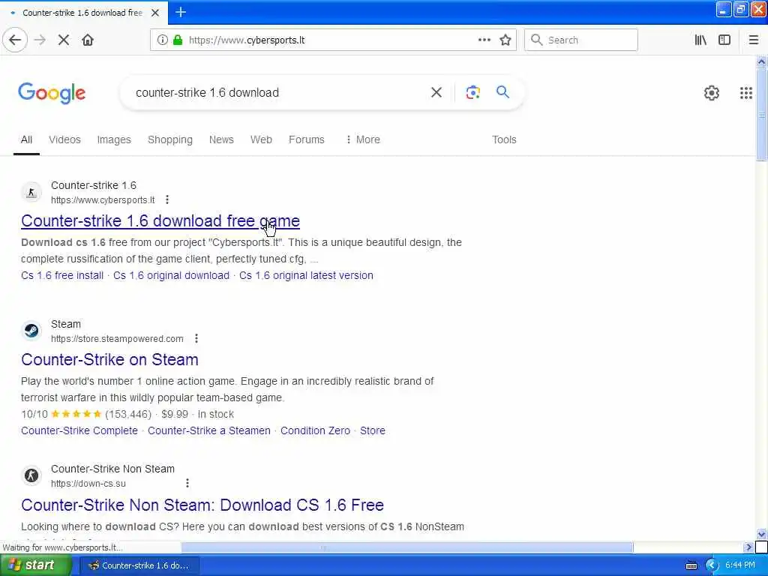768x576 pixels.
Task: Open Counter-Strike a Steamen sublink
Action: coord(209,430)
